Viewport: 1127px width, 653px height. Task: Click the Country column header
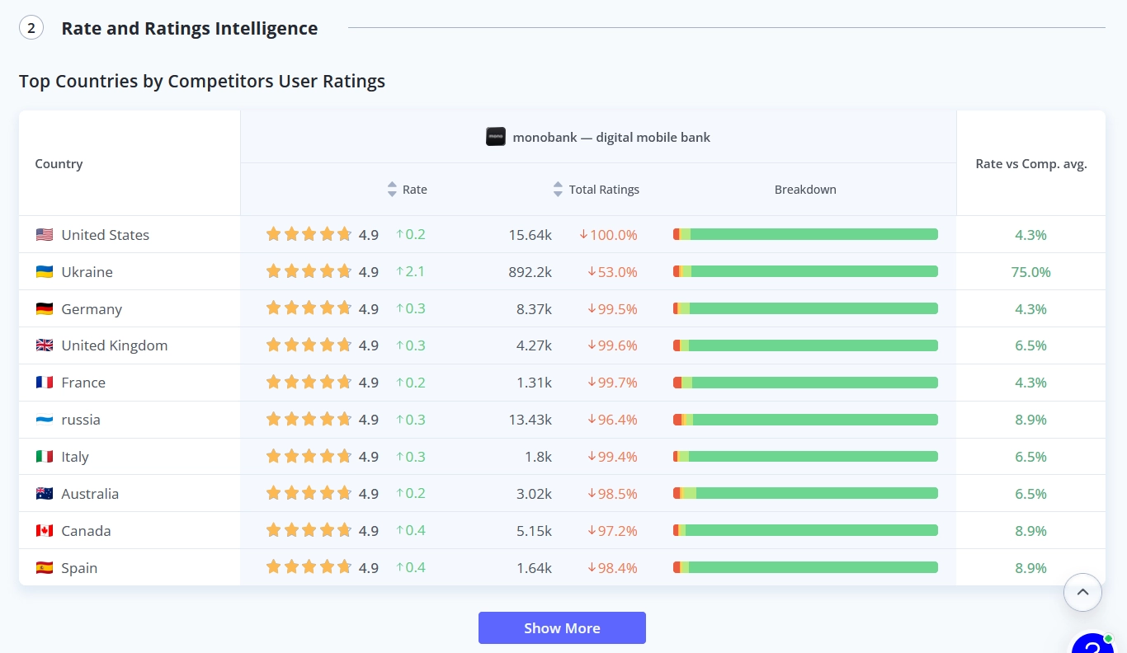click(x=59, y=163)
